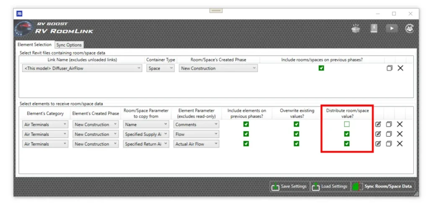Open the documentation book icon

[374, 29]
